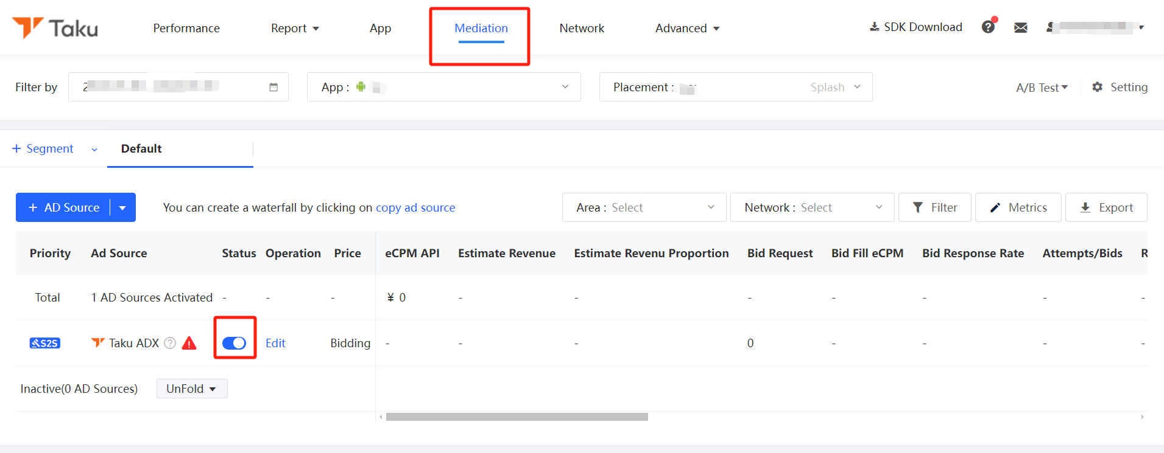
Task: Click the Export download button
Action: pos(1106,207)
